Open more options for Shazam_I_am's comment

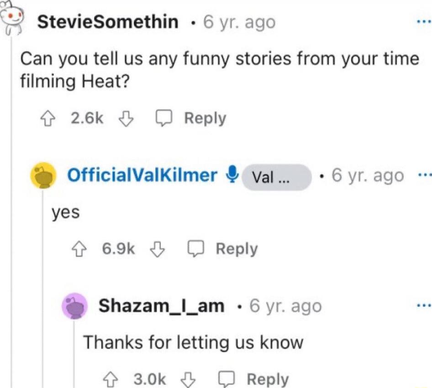pyautogui.click(x=424, y=306)
